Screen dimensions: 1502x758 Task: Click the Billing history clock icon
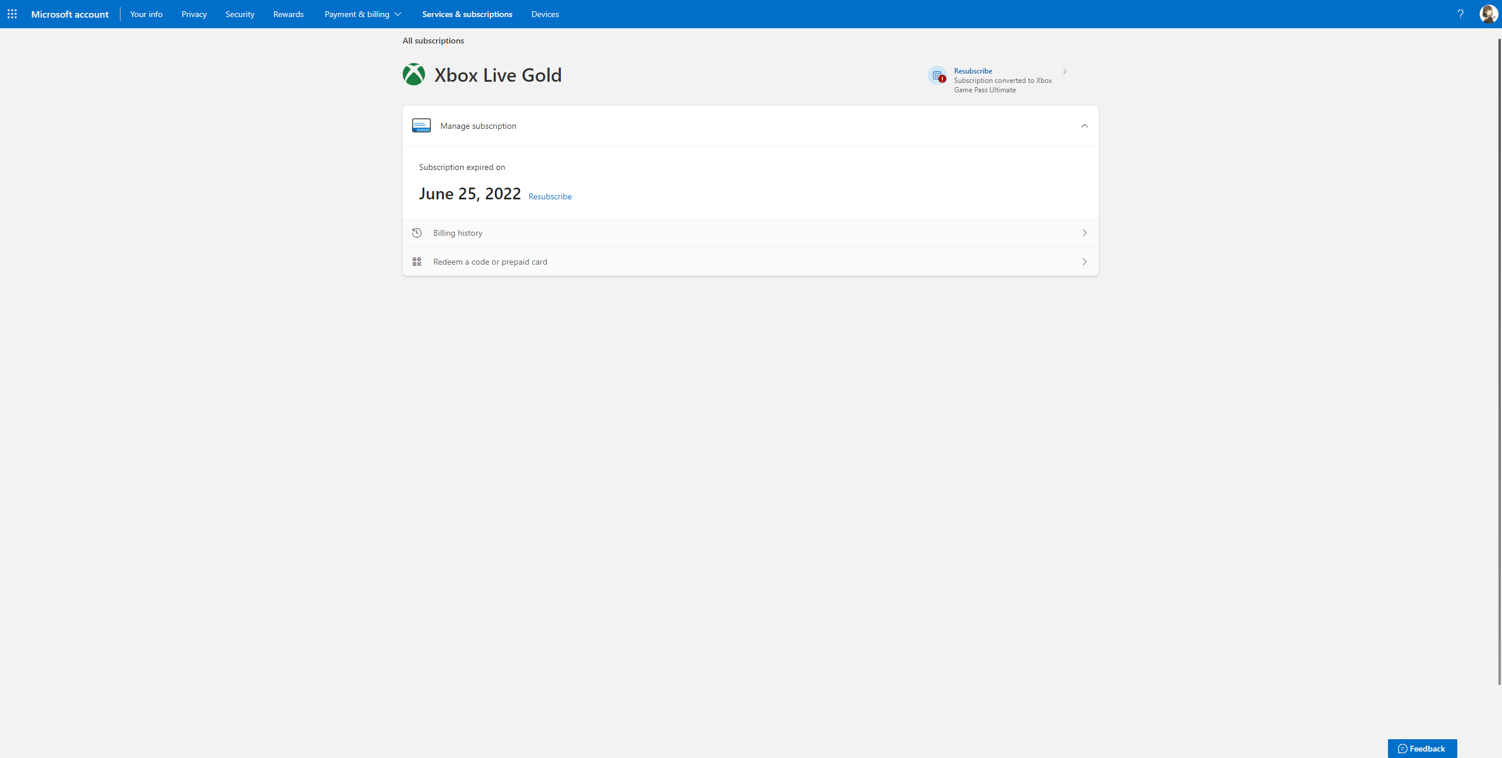coord(417,233)
